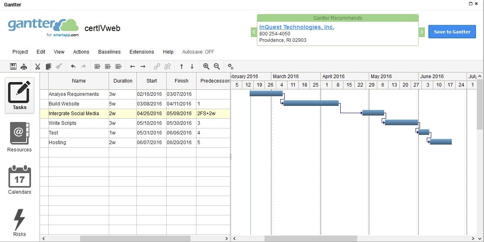The height and width of the screenshot is (242, 484).
Task: Show next recommendation with right chevron
Action: tap(422, 32)
